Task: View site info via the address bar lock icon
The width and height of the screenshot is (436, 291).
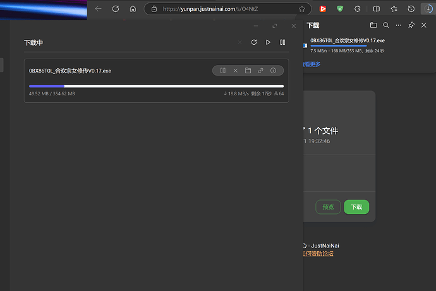Action: (x=154, y=9)
